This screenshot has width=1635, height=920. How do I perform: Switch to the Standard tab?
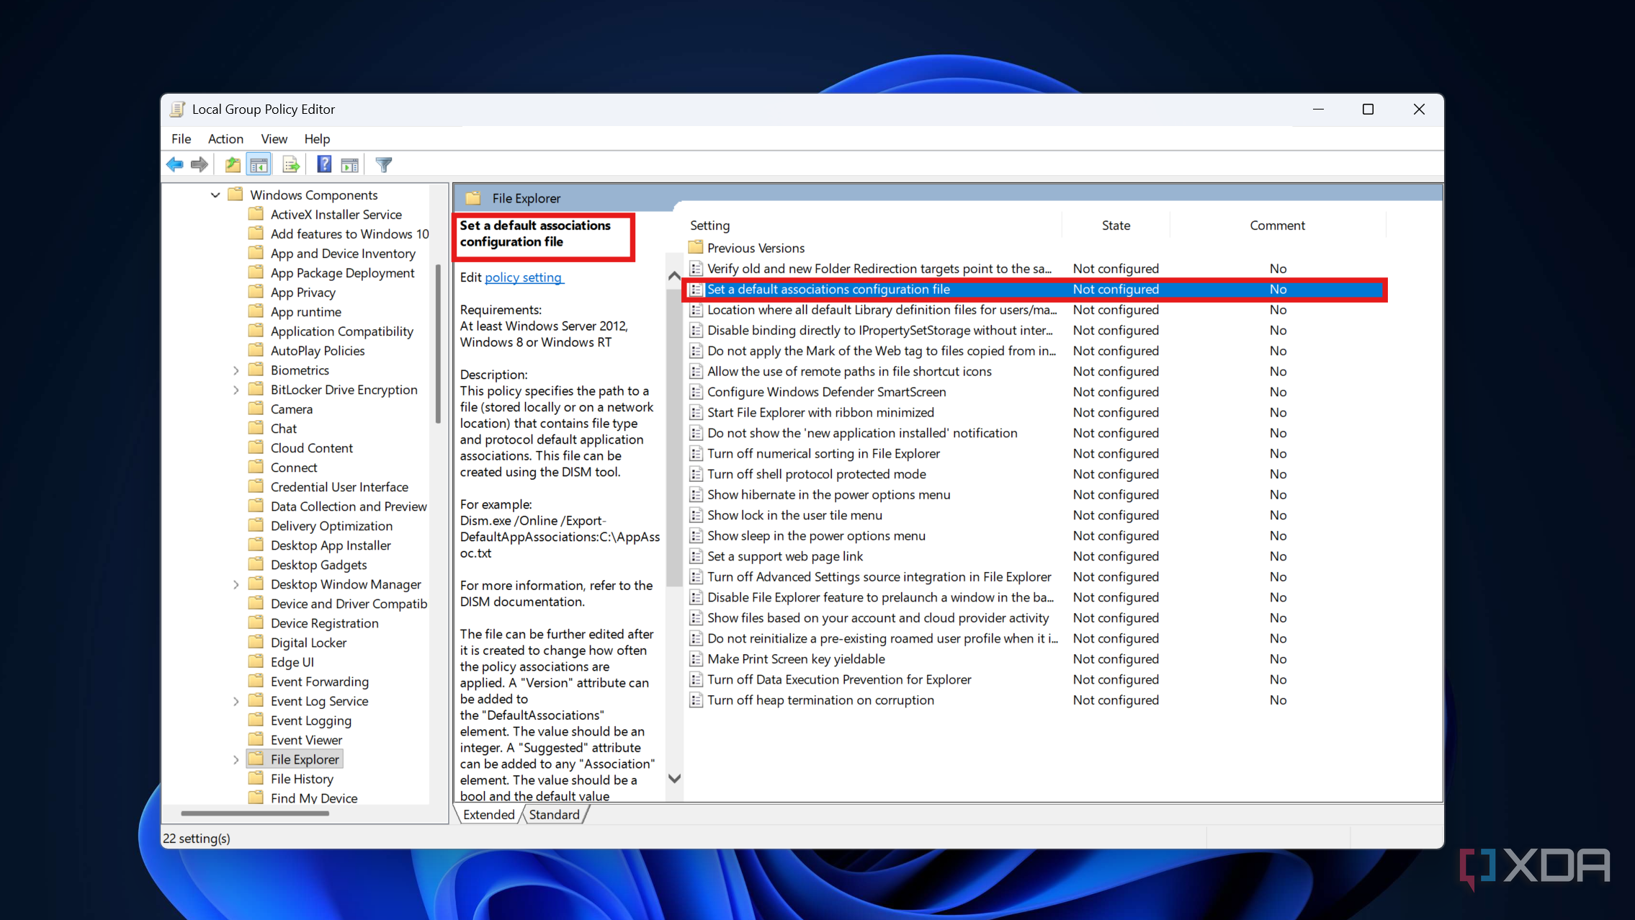point(554,814)
